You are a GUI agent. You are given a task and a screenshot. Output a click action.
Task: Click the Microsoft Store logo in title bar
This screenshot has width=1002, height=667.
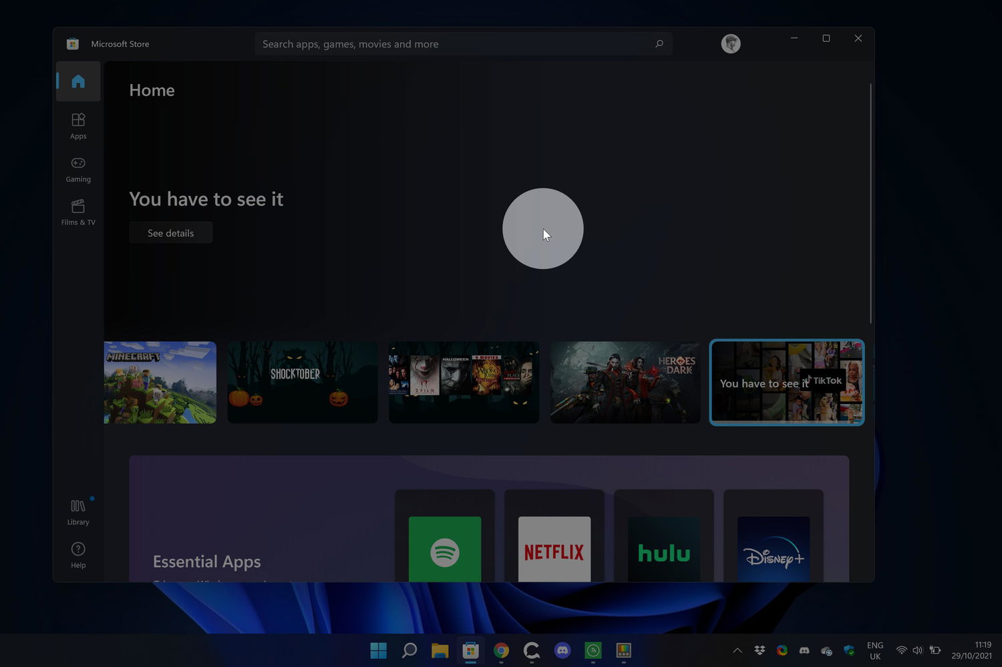coord(73,44)
